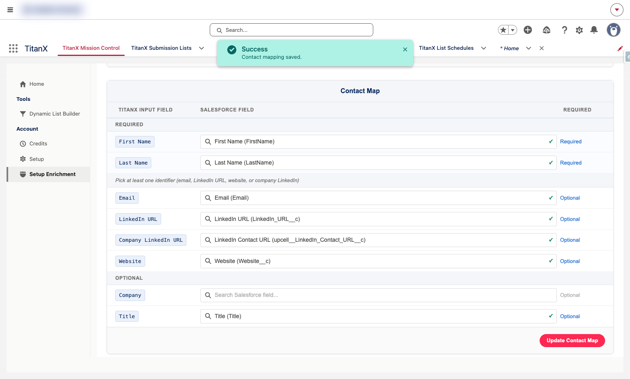This screenshot has width=630, height=379.
Task: Open the red dropdown circle at top right
Action: tap(617, 10)
